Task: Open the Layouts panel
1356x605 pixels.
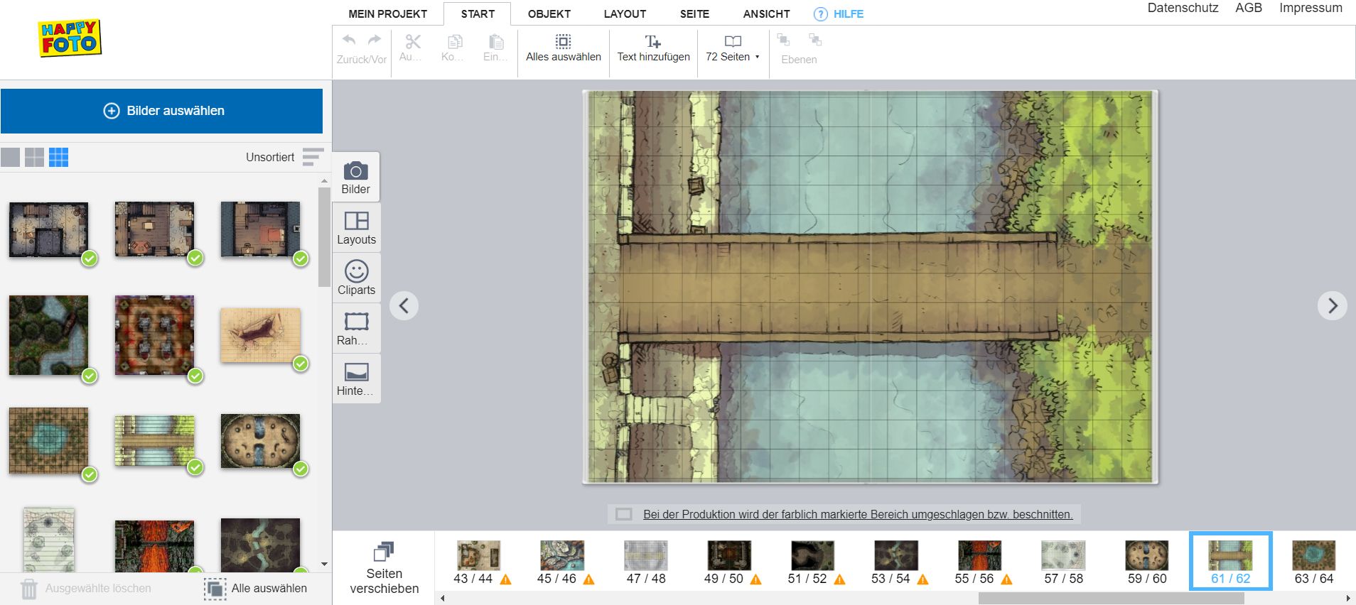Action: (x=356, y=227)
